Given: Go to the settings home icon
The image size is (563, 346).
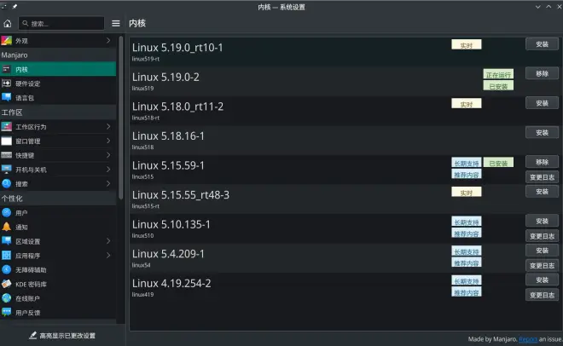Looking at the screenshot, I should 7,24.
